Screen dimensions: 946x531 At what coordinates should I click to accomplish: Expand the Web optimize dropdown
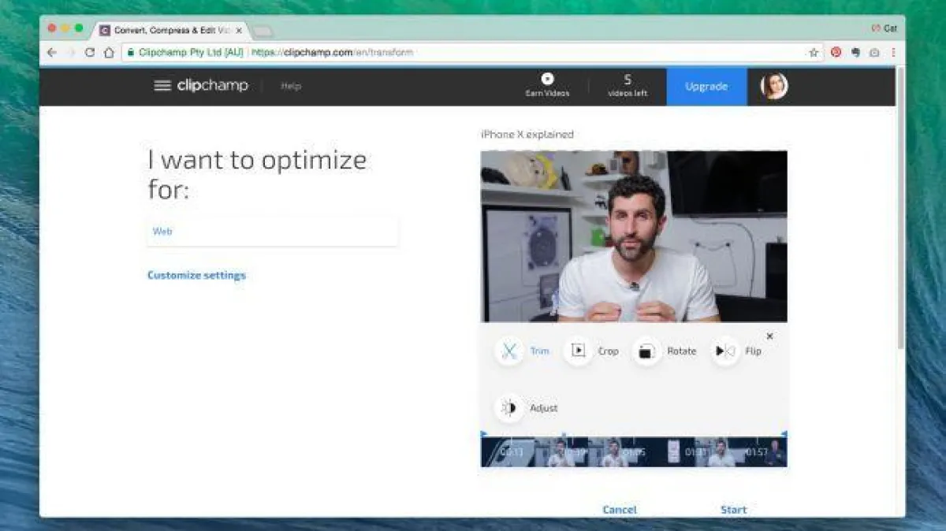tap(272, 232)
